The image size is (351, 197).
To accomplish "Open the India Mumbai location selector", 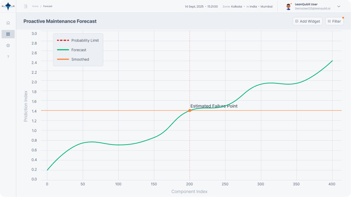I will (259, 6).
